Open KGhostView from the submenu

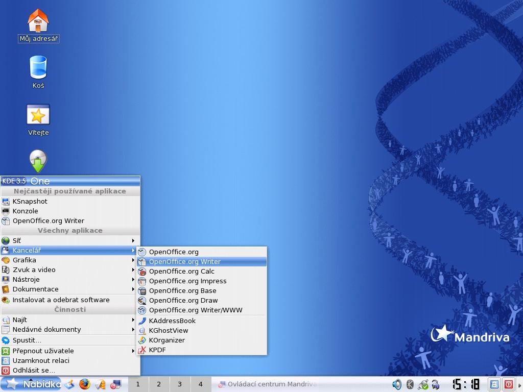(202, 330)
